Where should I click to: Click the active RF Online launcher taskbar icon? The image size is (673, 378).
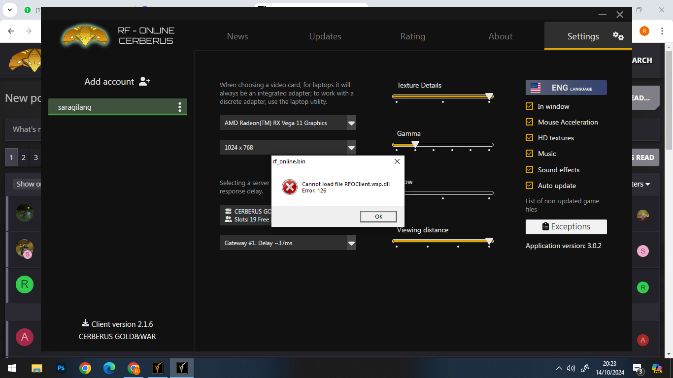click(x=182, y=368)
